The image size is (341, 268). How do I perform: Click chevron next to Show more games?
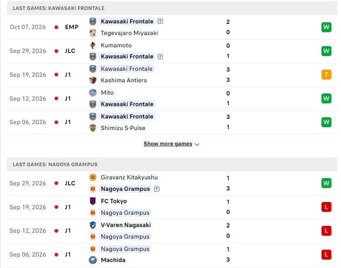tap(197, 144)
